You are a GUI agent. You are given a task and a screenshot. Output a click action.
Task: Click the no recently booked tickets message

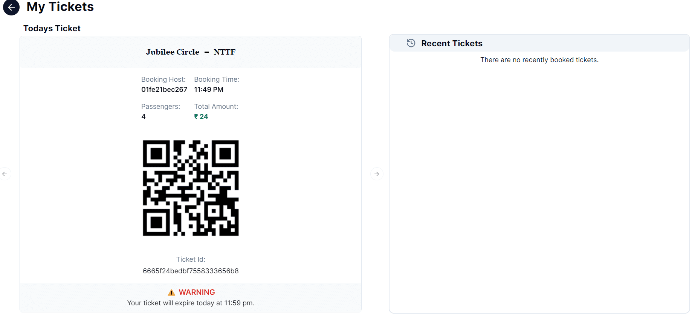(x=539, y=60)
